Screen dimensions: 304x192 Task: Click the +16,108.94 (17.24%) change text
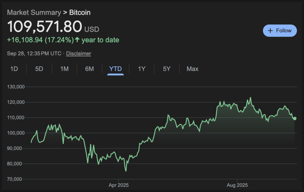(x=40, y=40)
